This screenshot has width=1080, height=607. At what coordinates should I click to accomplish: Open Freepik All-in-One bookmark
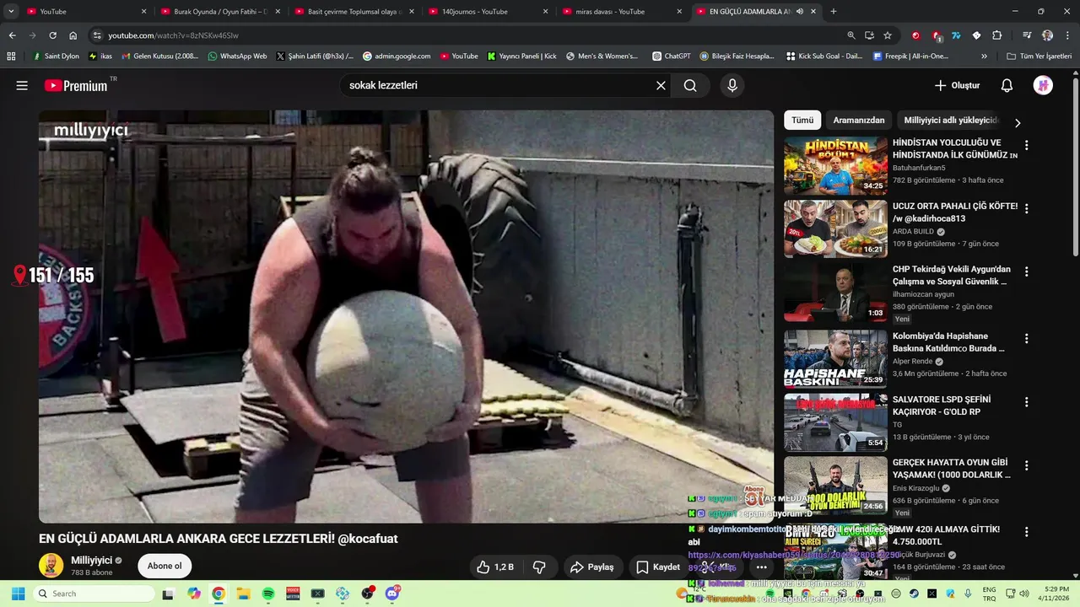[910, 56]
